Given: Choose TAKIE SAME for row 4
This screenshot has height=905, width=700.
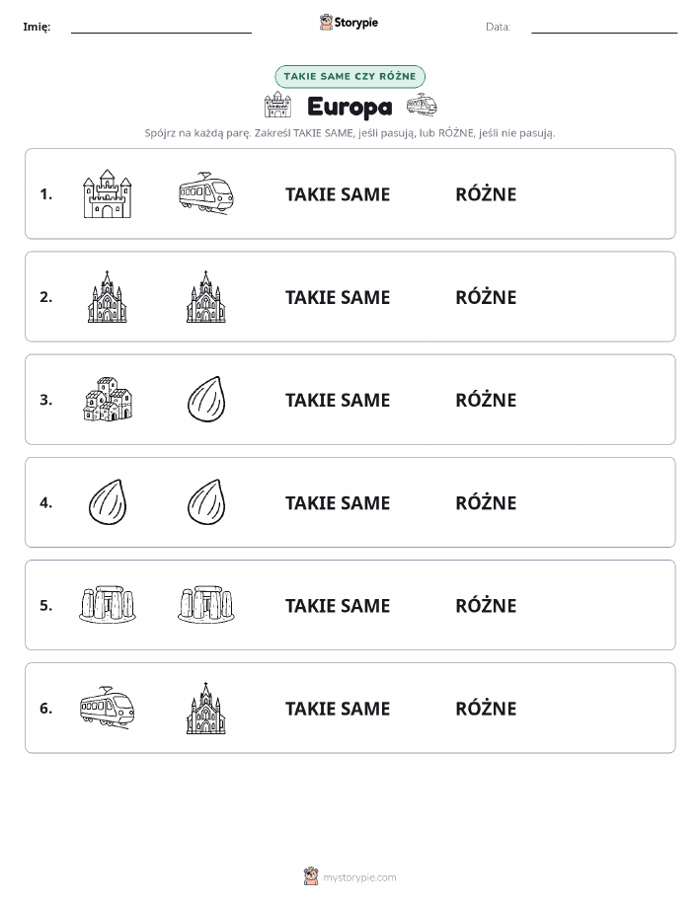Looking at the screenshot, I should (x=338, y=502).
